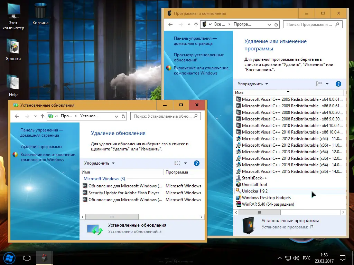This screenshot has width=354, height=265.
Task: Open view options dropdown arrow in Programs window
Action: [327, 84]
